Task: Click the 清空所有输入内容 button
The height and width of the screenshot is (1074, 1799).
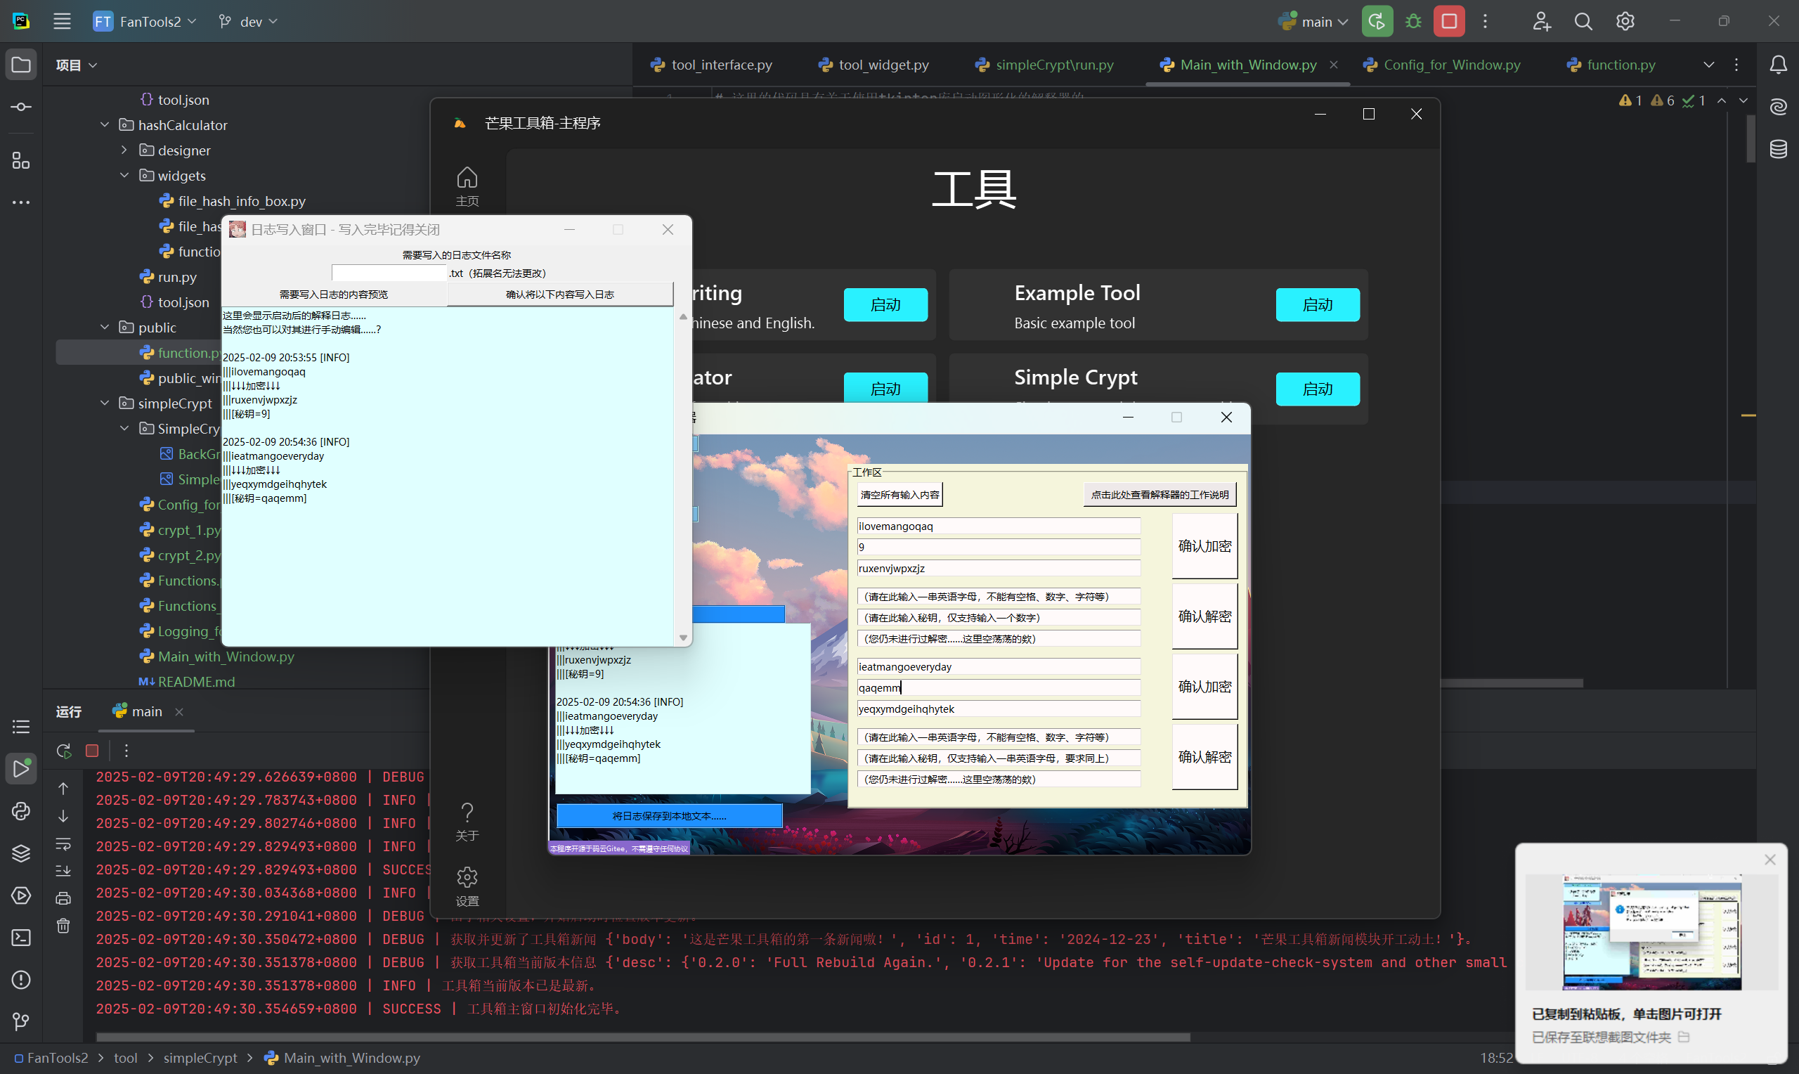Action: [x=899, y=495]
